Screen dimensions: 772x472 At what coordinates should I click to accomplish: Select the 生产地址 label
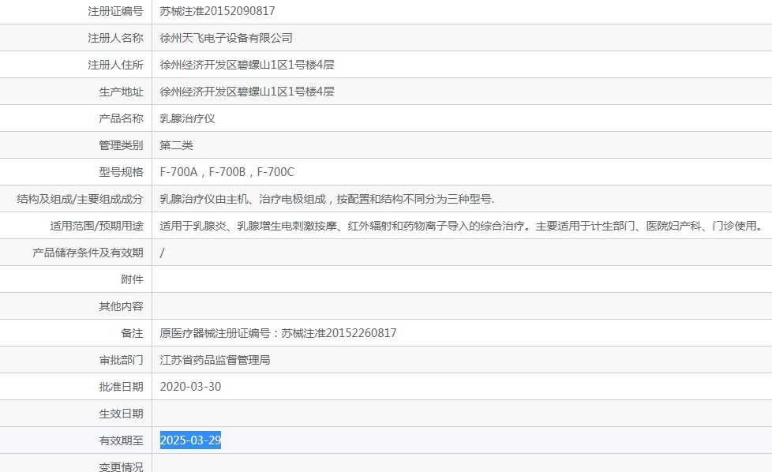(121, 92)
